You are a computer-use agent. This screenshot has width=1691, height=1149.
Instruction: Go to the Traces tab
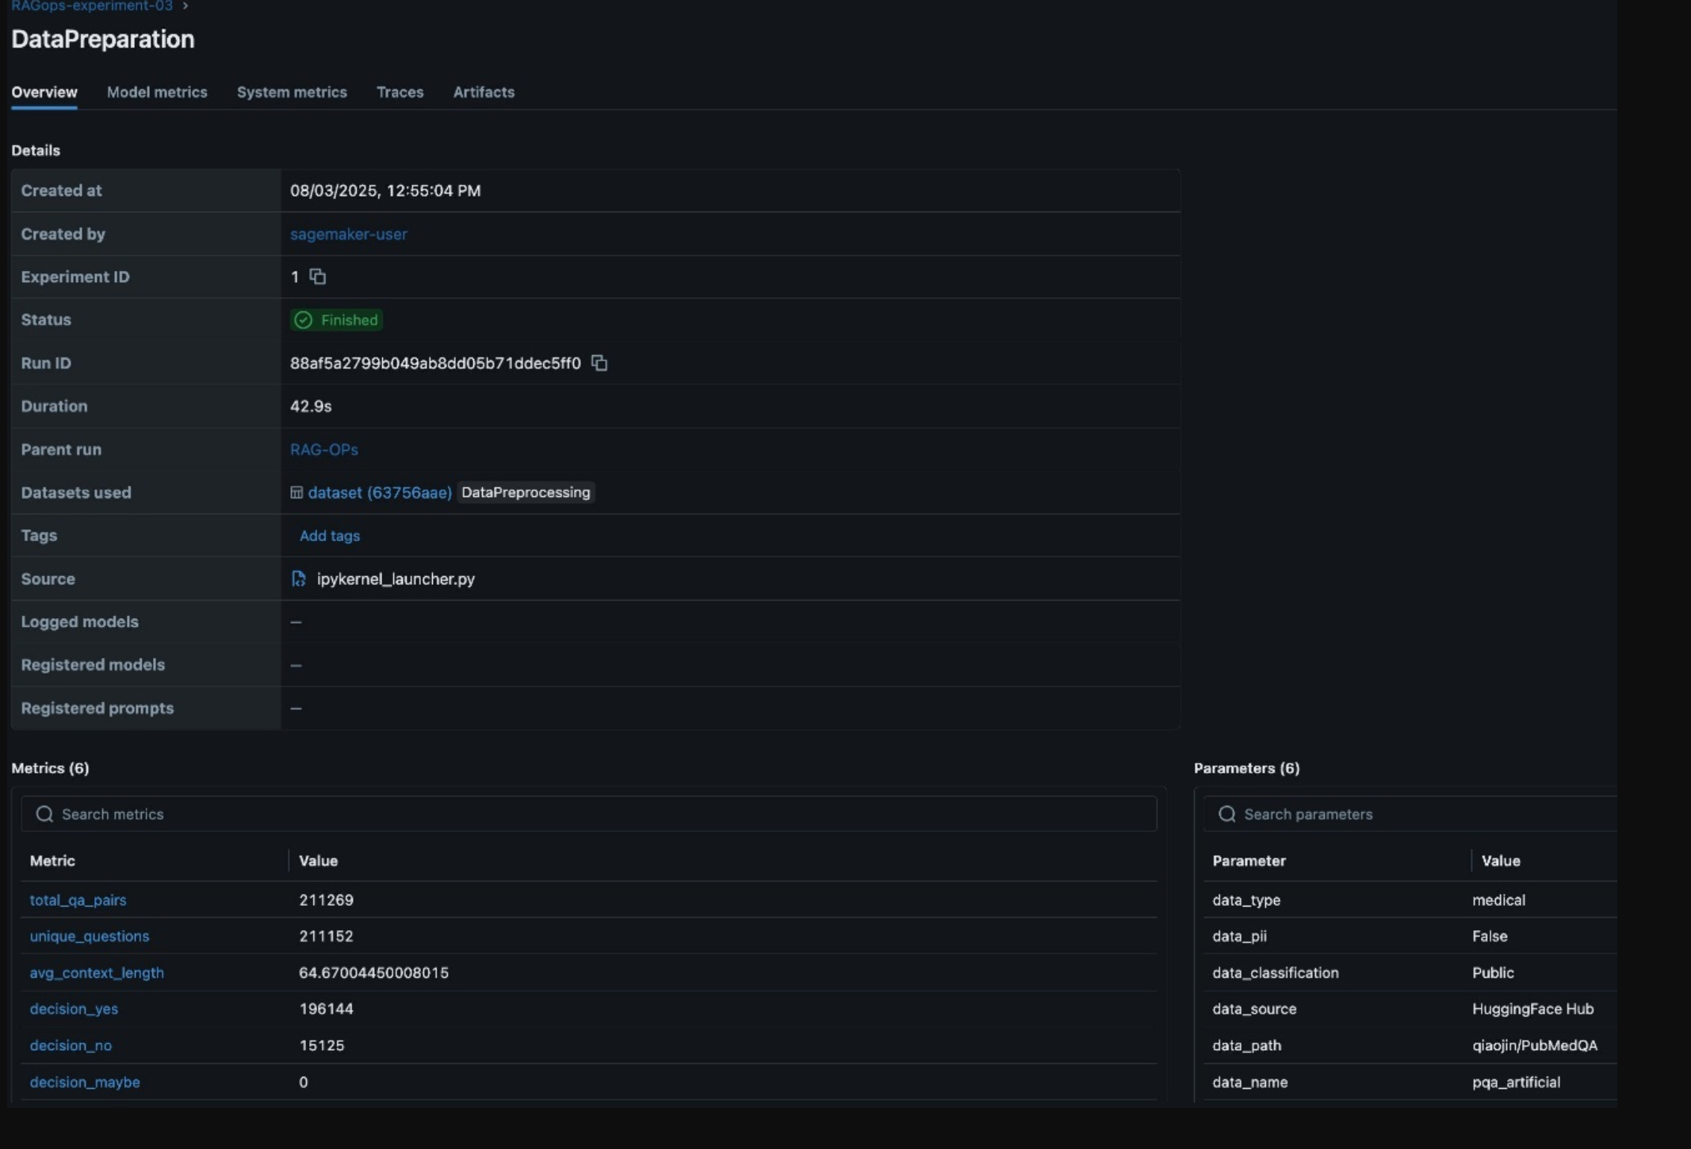click(400, 92)
